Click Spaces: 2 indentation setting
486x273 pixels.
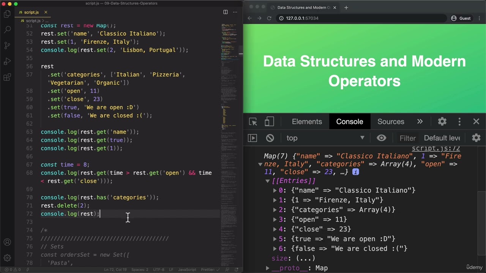(140, 270)
